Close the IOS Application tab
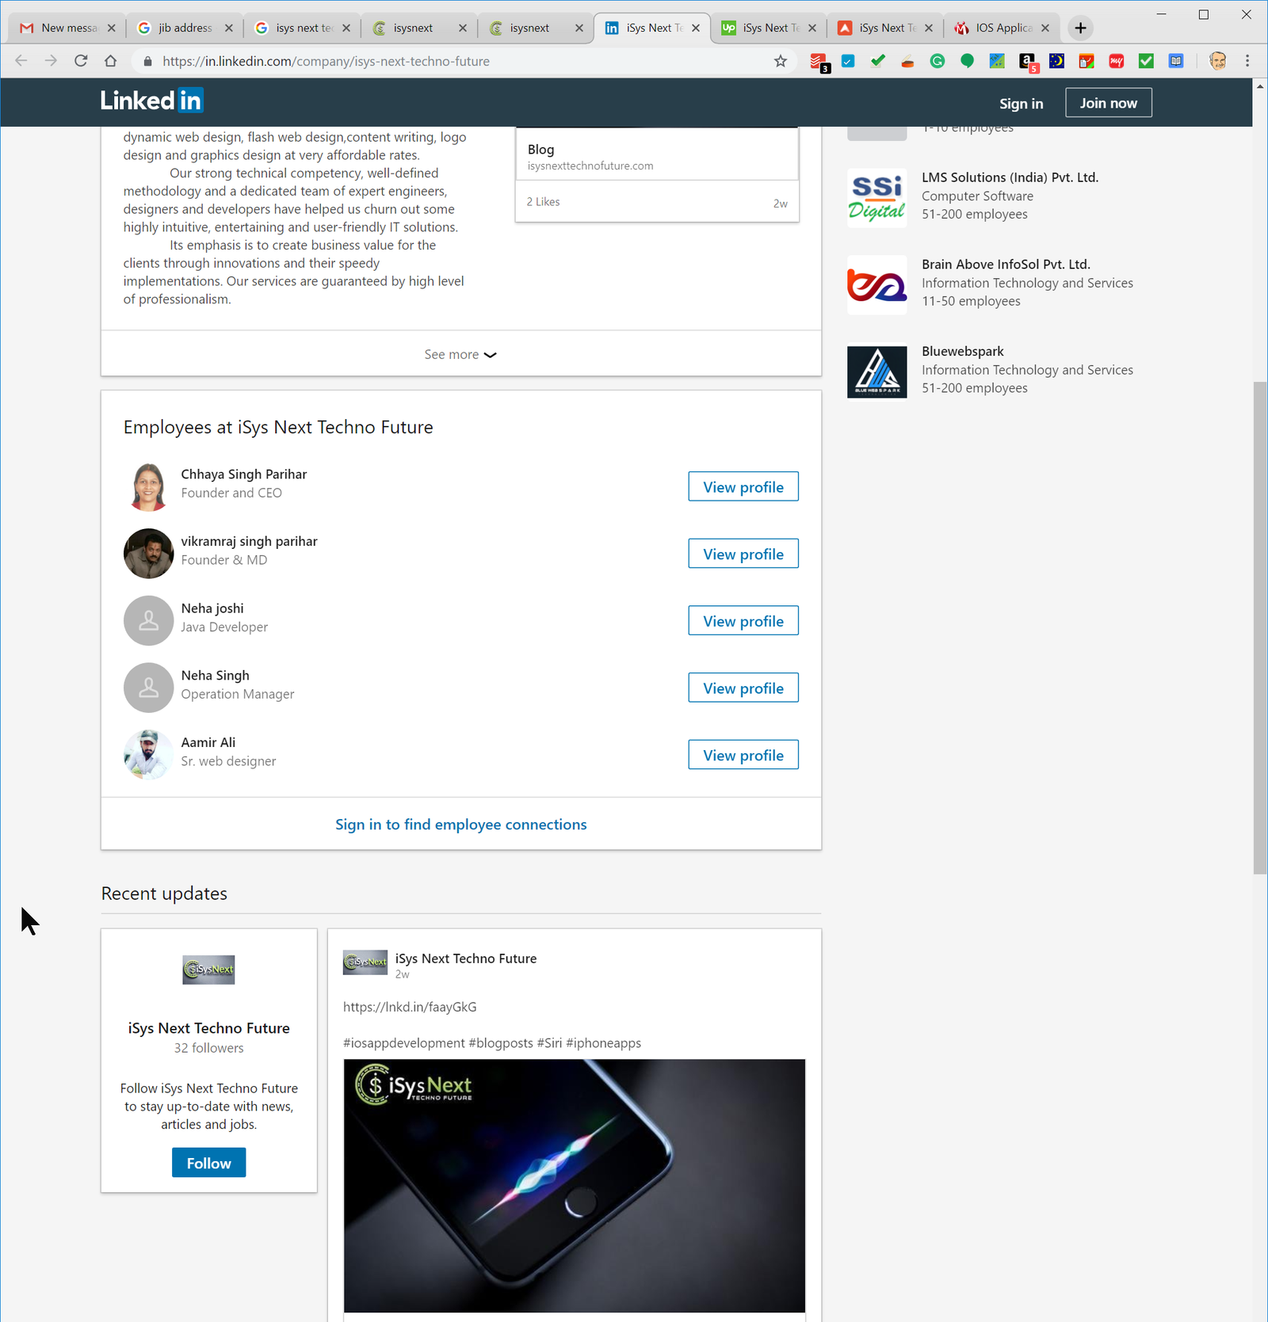 click(1045, 28)
